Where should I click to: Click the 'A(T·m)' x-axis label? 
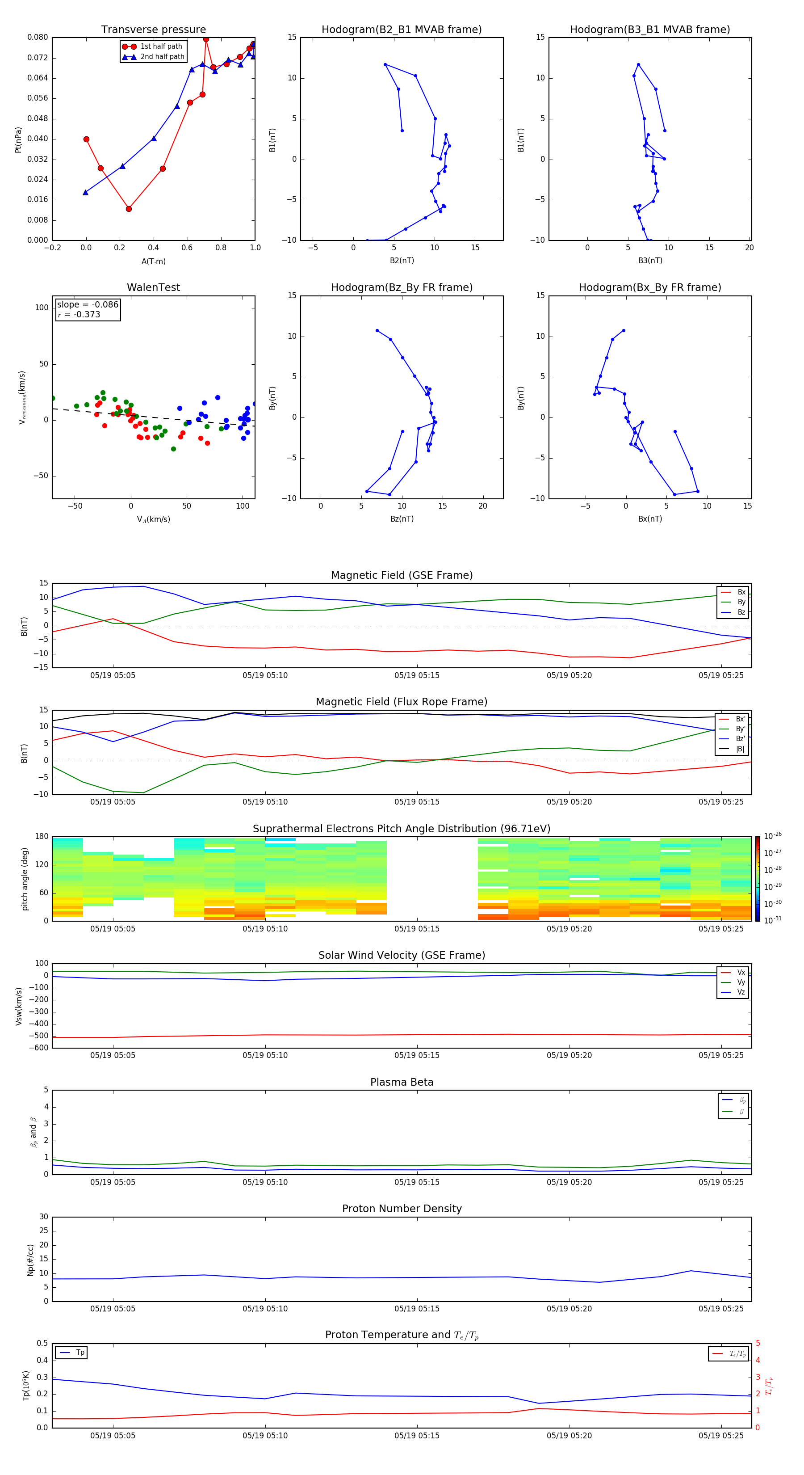153,261
